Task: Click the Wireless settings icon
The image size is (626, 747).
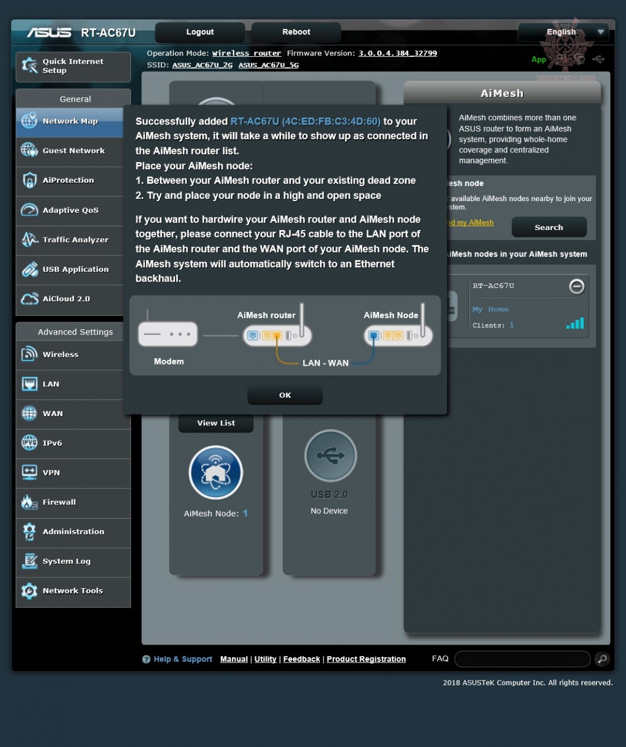Action: (x=30, y=354)
